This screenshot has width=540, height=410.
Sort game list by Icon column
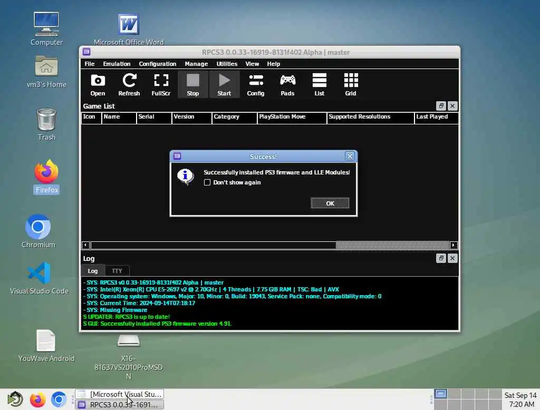click(92, 117)
